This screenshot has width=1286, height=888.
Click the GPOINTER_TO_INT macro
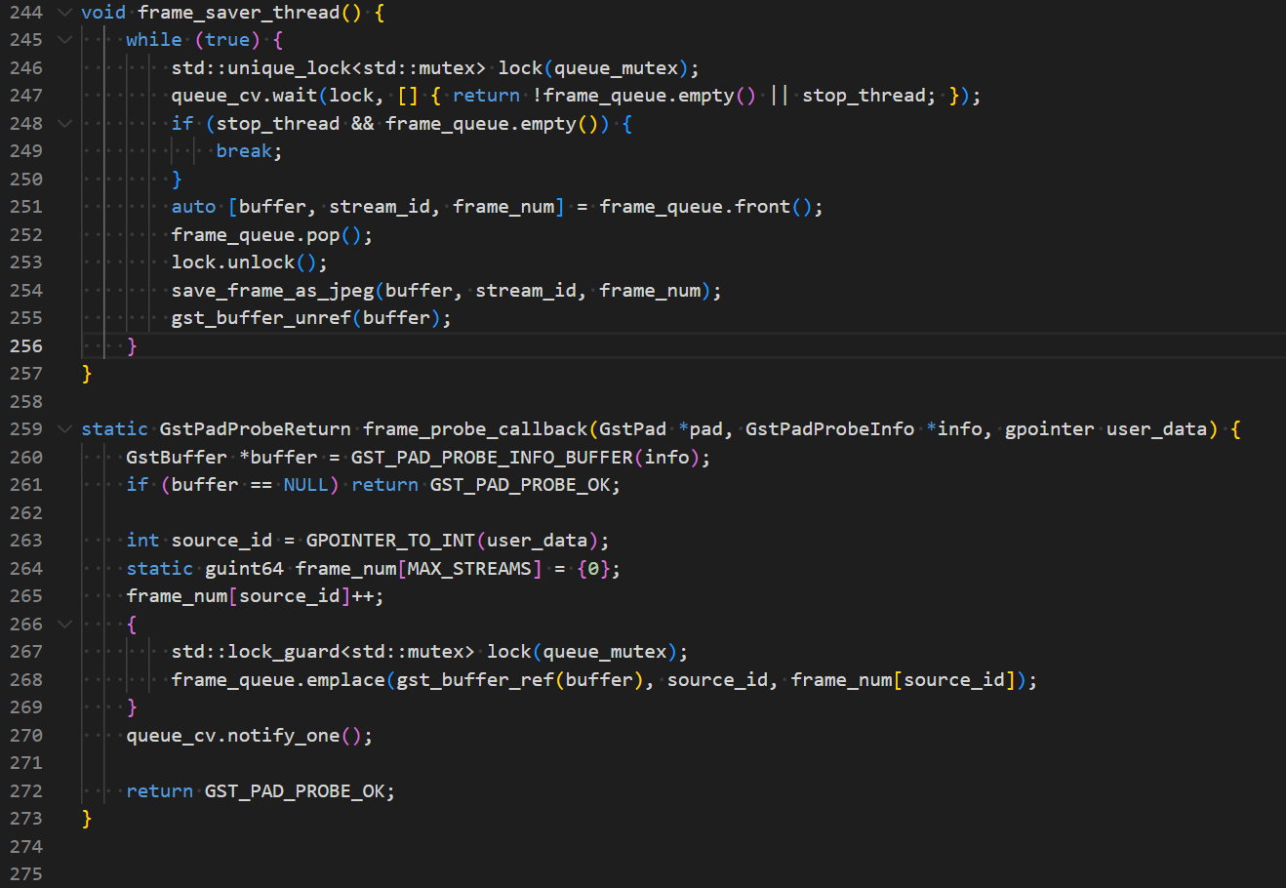click(390, 541)
